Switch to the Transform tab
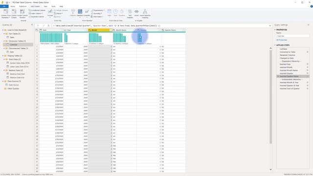This screenshot has width=313, height=176. pyautogui.click(x=23, y=6)
